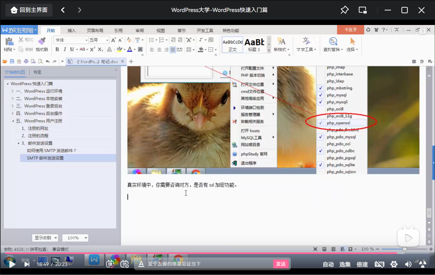Switch to the 审阅 ribbon tab

pos(139,31)
